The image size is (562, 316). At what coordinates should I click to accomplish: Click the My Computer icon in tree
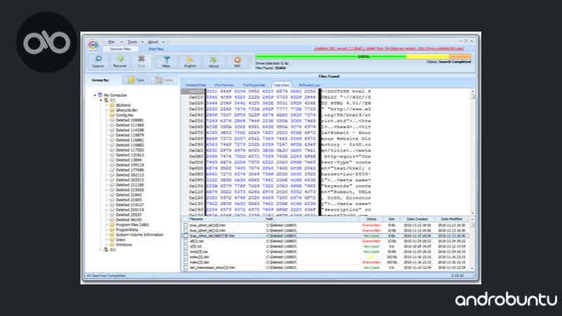pyautogui.click(x=100, y=95)
